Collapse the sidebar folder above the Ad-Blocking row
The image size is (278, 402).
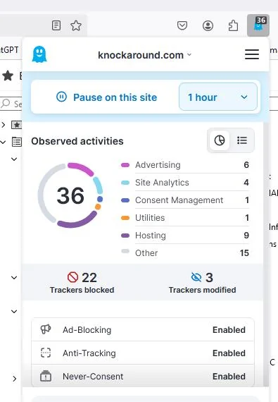click(14, 311)
